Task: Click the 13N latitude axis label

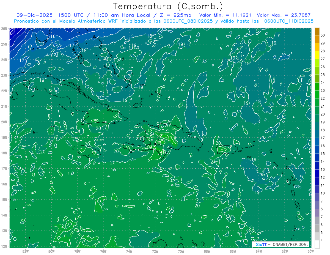Action: point(4,231)
